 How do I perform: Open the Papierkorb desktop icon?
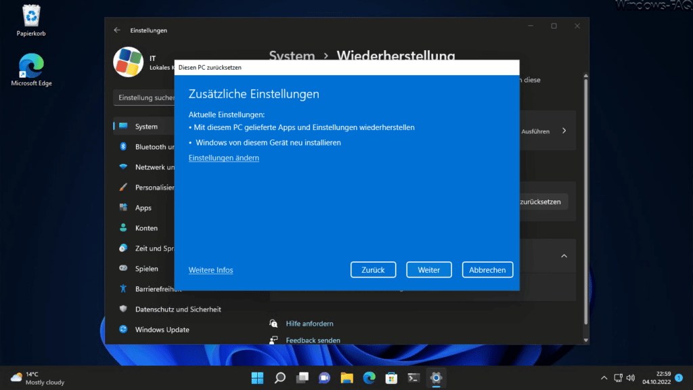click(x=31, y=20)
